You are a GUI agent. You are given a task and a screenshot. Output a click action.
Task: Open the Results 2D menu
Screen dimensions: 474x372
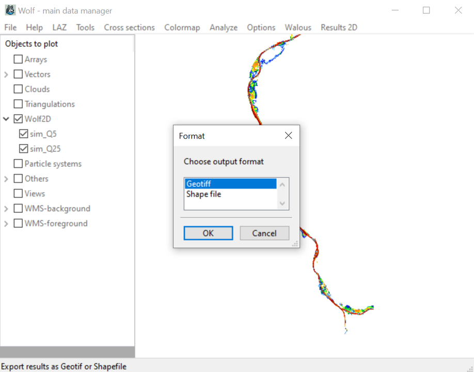click(x=339, y=27)
